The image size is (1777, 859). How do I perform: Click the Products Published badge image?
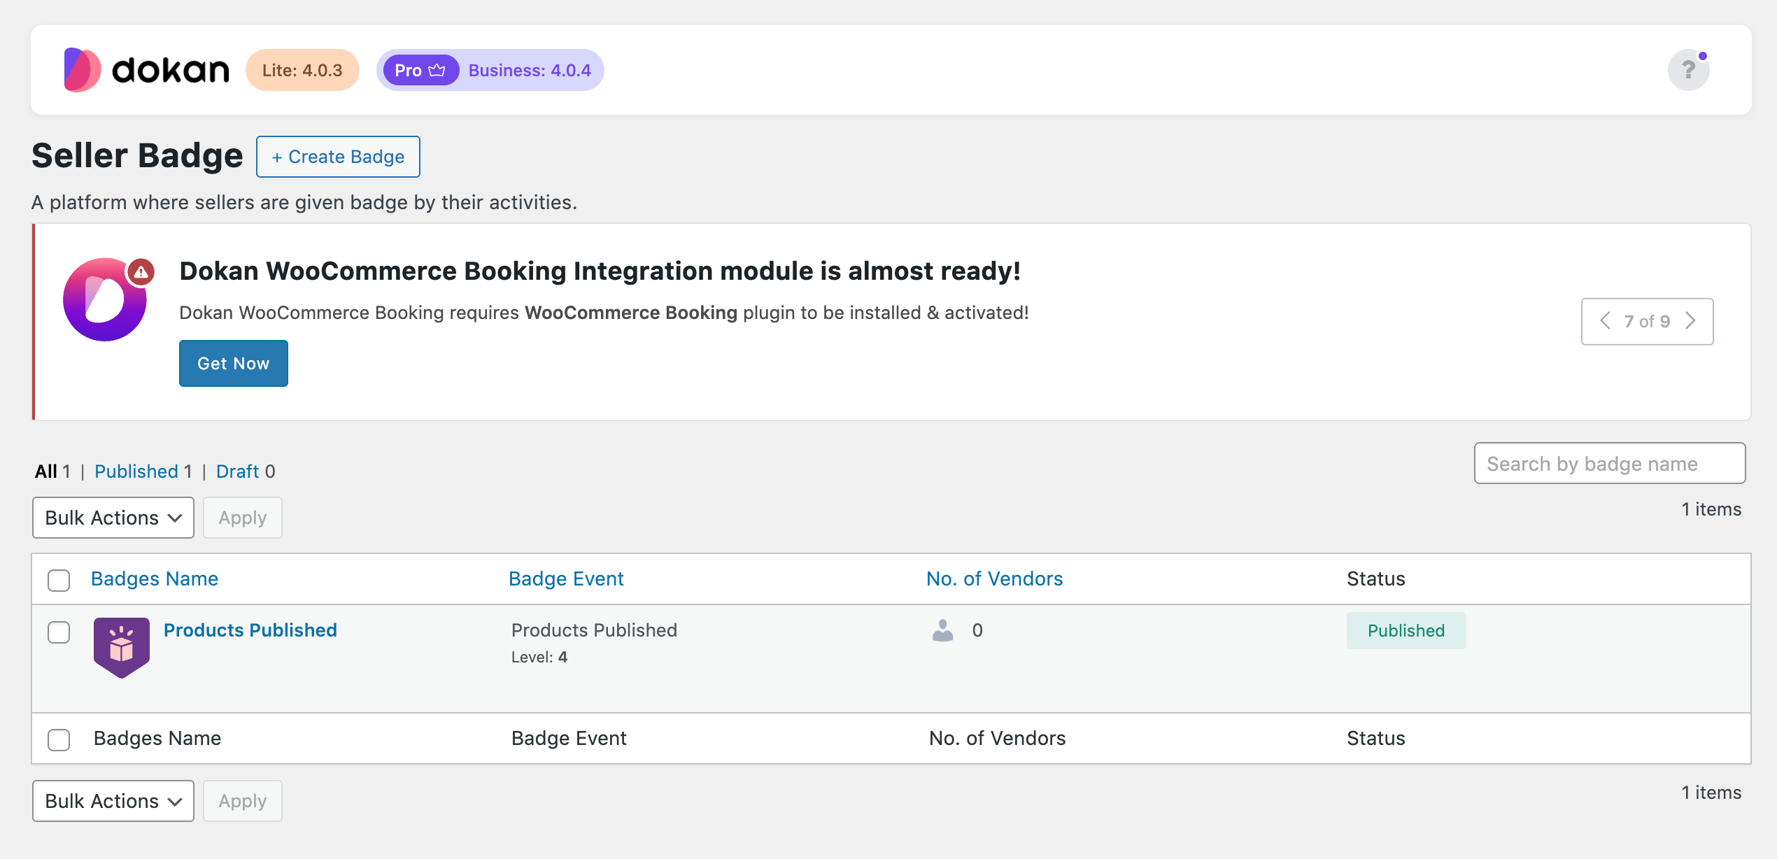(x=121, y=647)
